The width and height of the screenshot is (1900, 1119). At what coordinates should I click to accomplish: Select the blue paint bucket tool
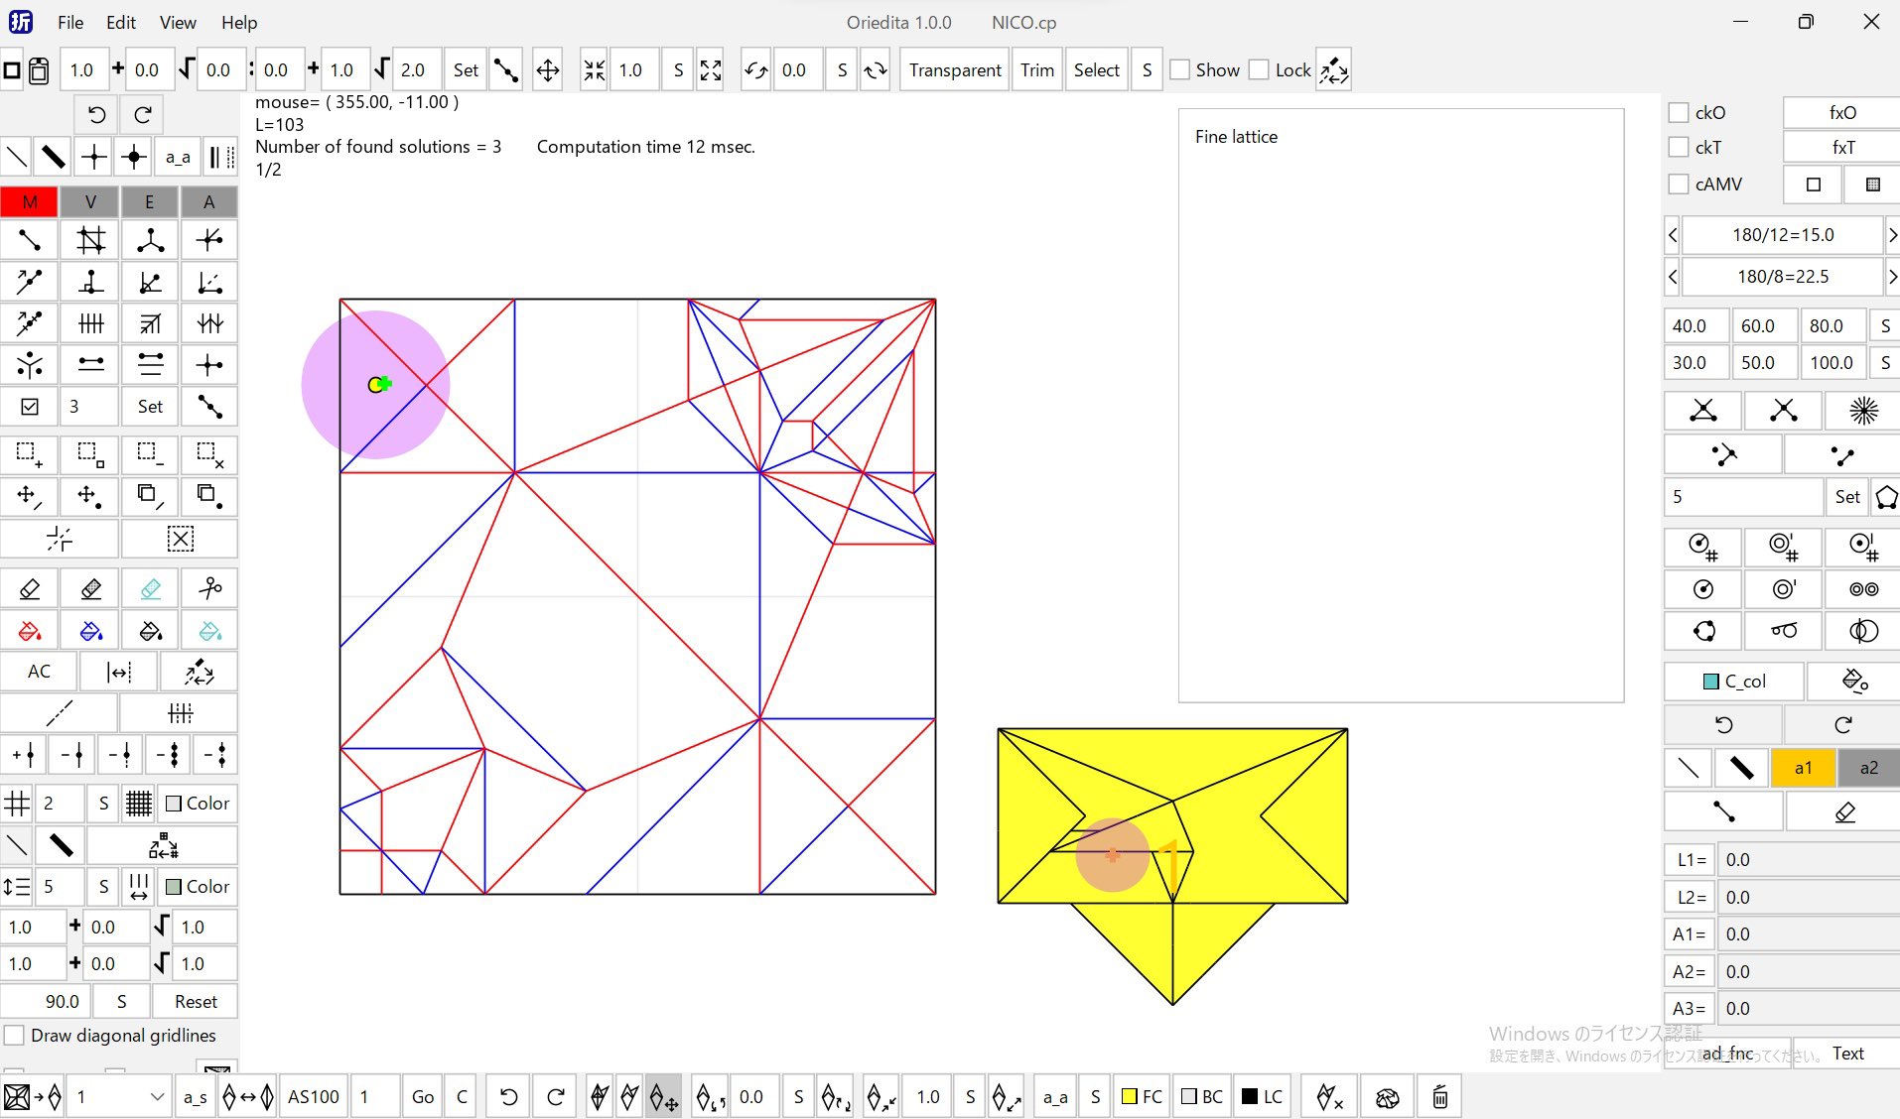point(90,631)
